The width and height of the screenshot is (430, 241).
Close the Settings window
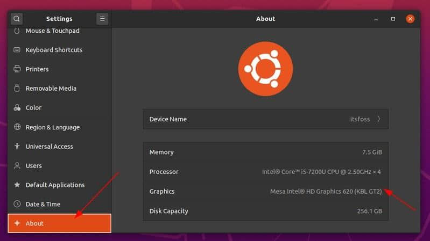point(411,19)
